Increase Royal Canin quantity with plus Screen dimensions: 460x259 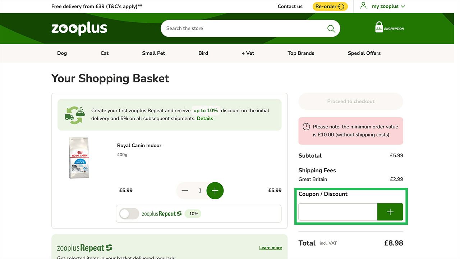point(215,191)
